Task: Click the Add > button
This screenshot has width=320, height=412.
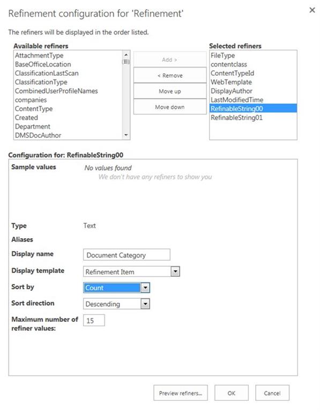Action: (x=169, y=60)
